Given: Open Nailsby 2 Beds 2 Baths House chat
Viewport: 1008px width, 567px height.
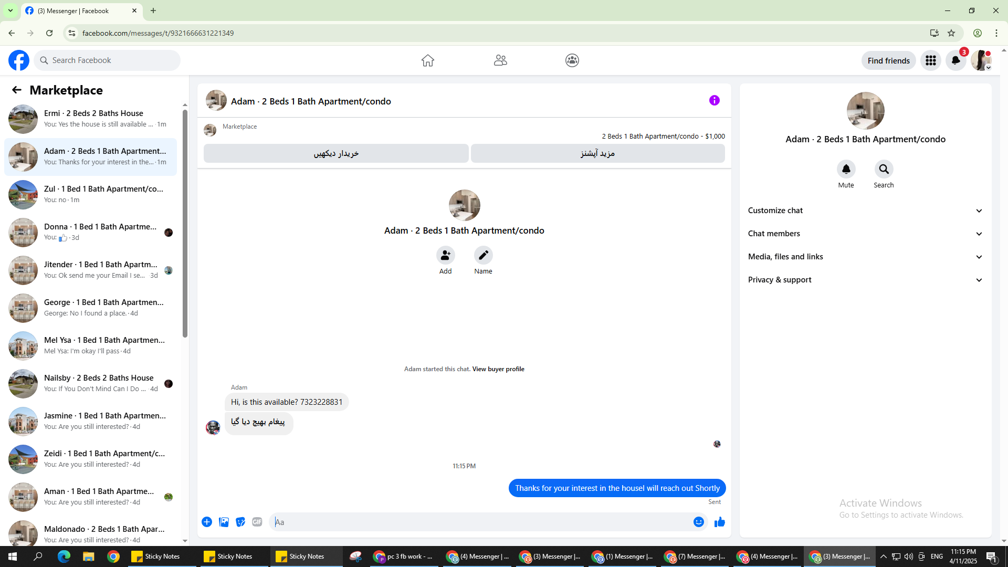Looking at the screenshot, I should tap(90, 383).
